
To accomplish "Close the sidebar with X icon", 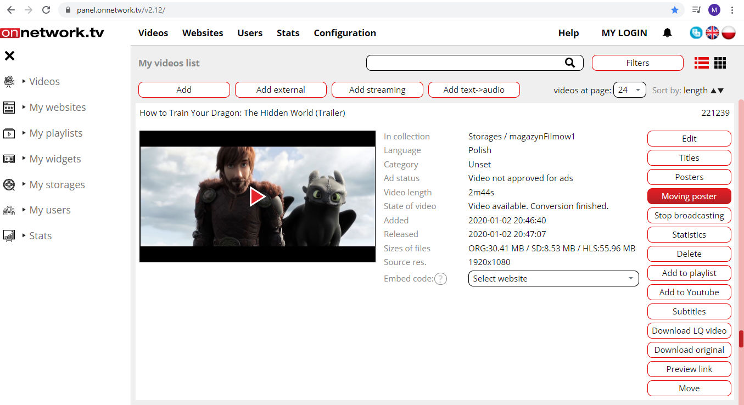I will tap(9, 55).
